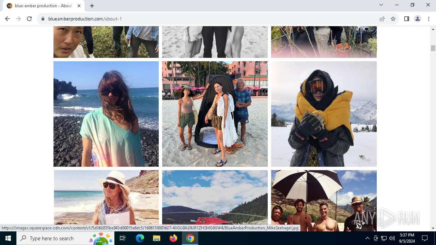The width and height of the screenshot is (436, 245).
Task: Select the blue-amber production tab
Action: coord(44,6)
